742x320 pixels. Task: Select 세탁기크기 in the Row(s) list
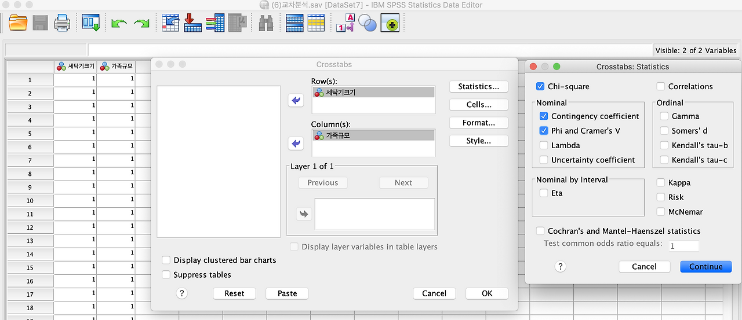pos(373,92)
